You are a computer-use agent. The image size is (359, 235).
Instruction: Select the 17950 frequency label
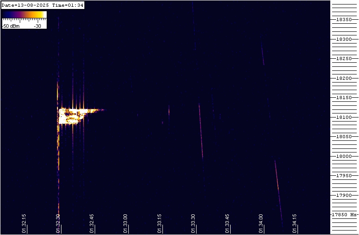click(344, 176)
